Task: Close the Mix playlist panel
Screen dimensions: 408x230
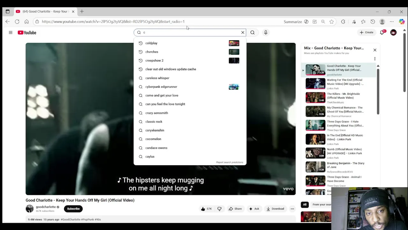Action: pyautogui.click(x=375, y=50)
